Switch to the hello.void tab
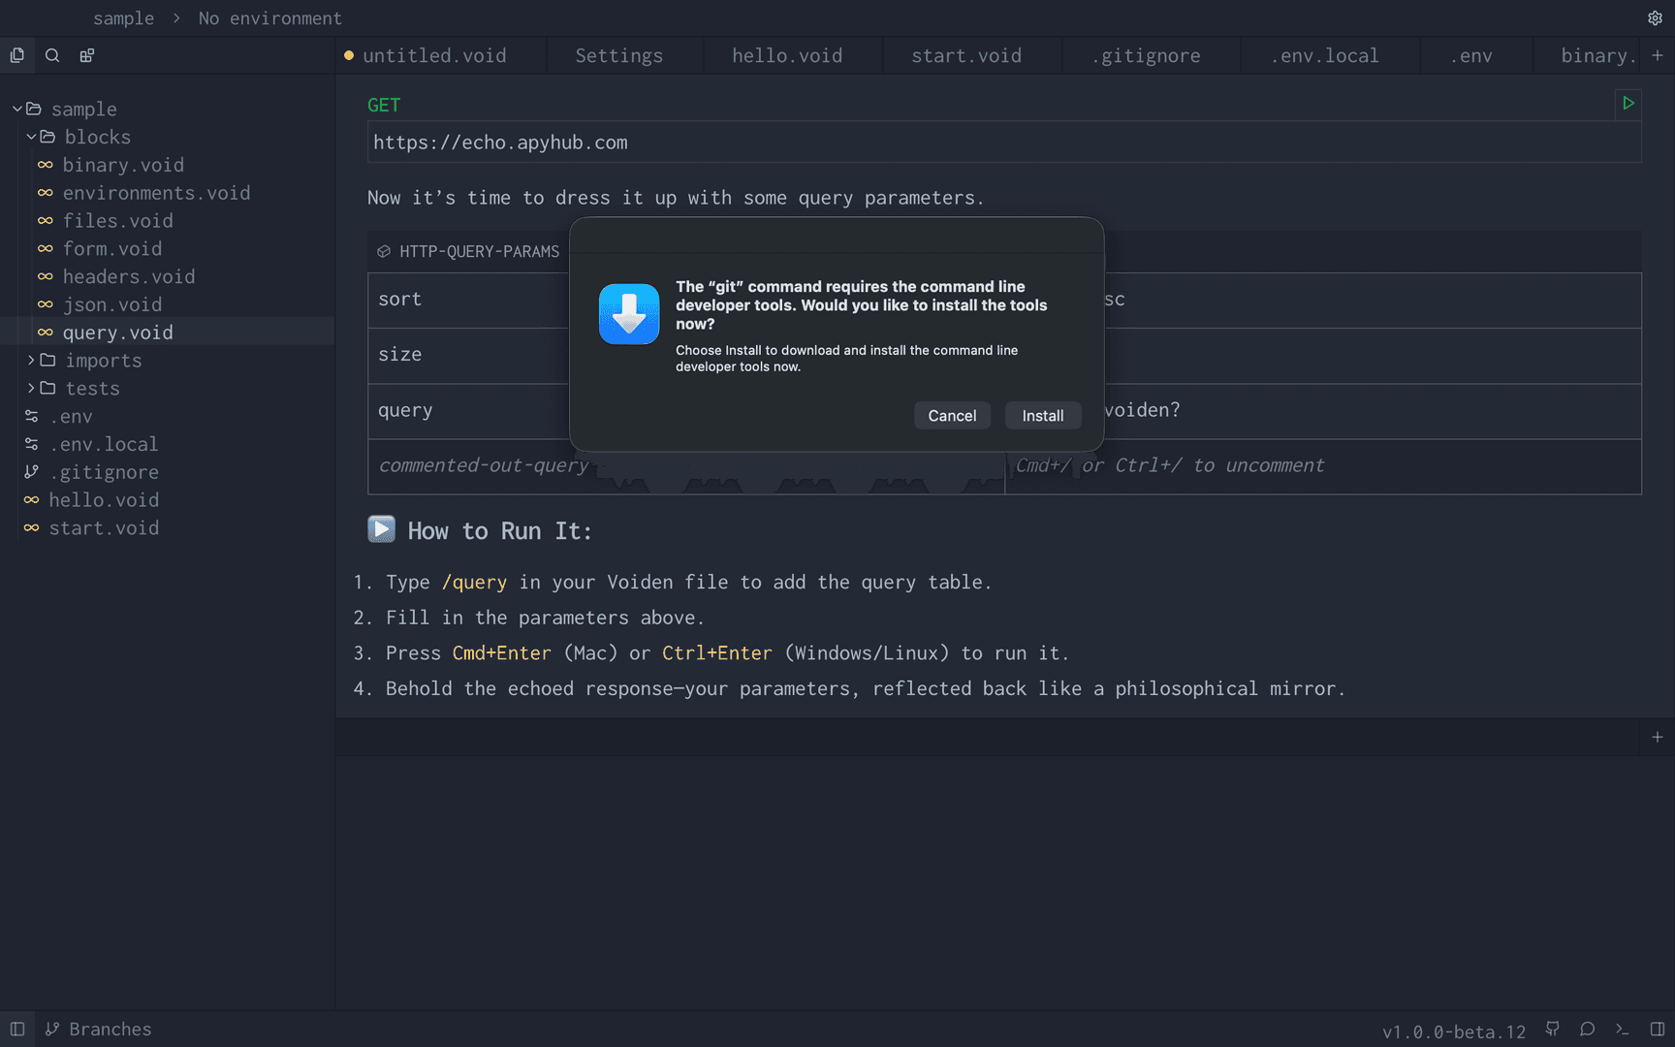 pos(788,55)
